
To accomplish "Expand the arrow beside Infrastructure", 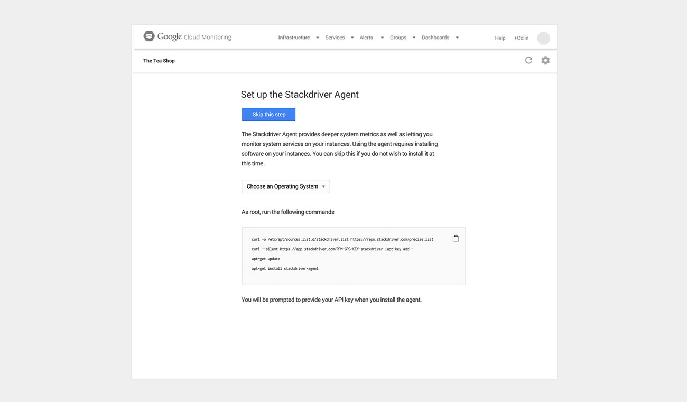I will [x=318, y=38].
